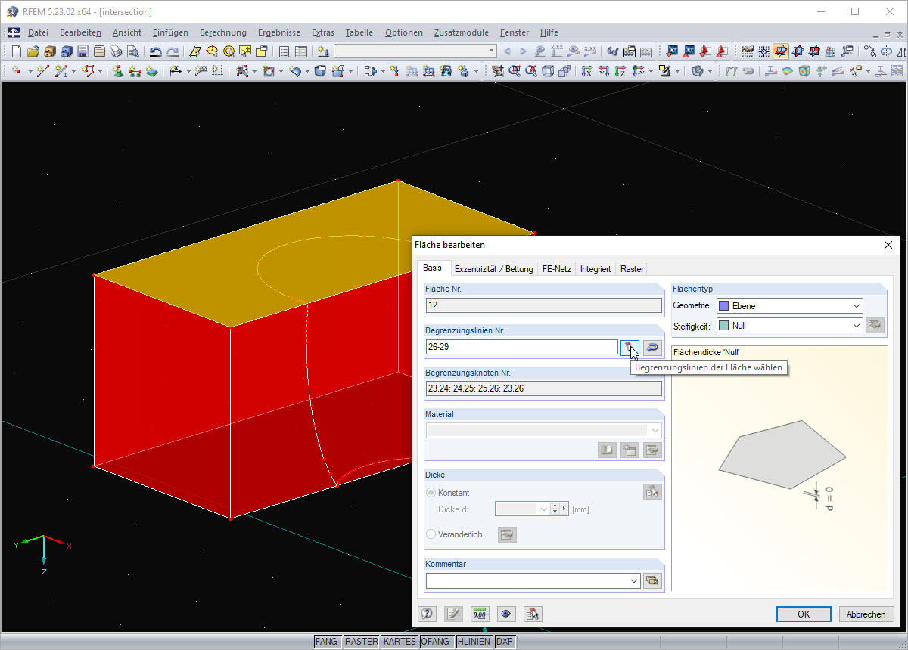Click the teal Null stiffness color swatch
Screen dimensions: 908x650
[x=724, y=326]
